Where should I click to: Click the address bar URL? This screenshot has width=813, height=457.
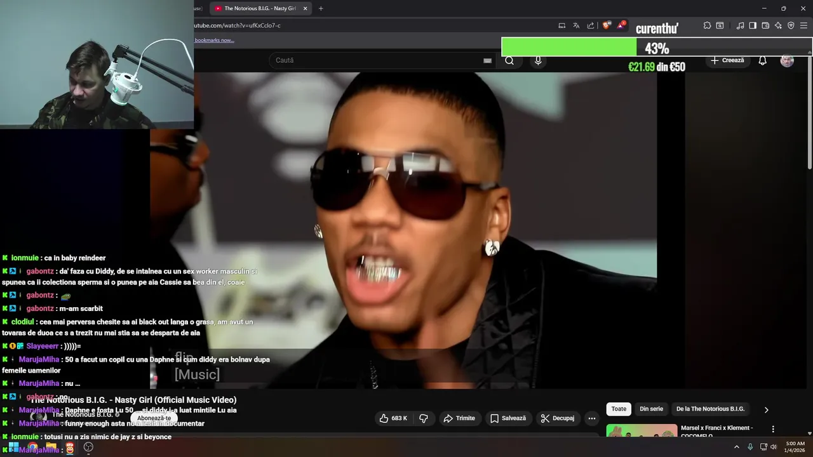click(237, 25)
